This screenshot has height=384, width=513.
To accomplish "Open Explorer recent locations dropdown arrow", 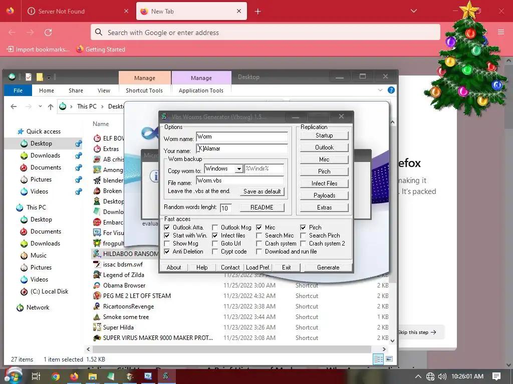I will tap(40, 106).
